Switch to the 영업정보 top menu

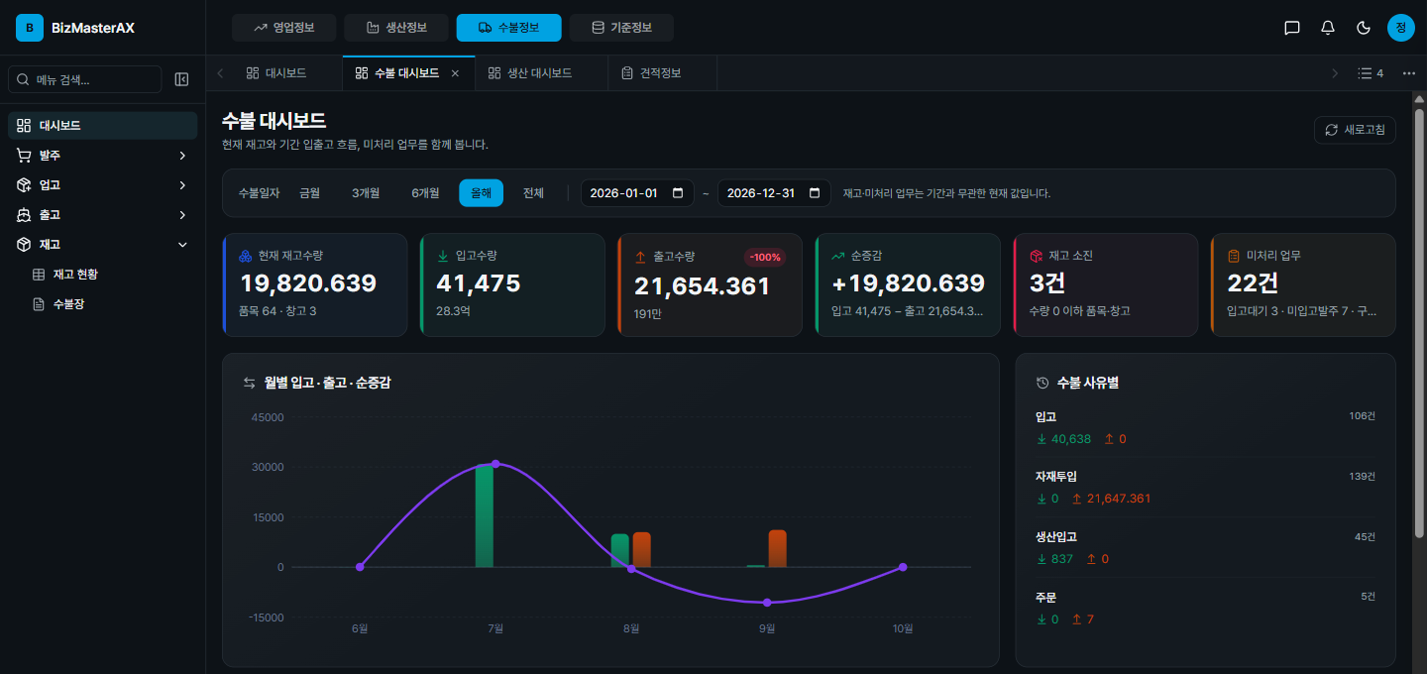[284, 28]
